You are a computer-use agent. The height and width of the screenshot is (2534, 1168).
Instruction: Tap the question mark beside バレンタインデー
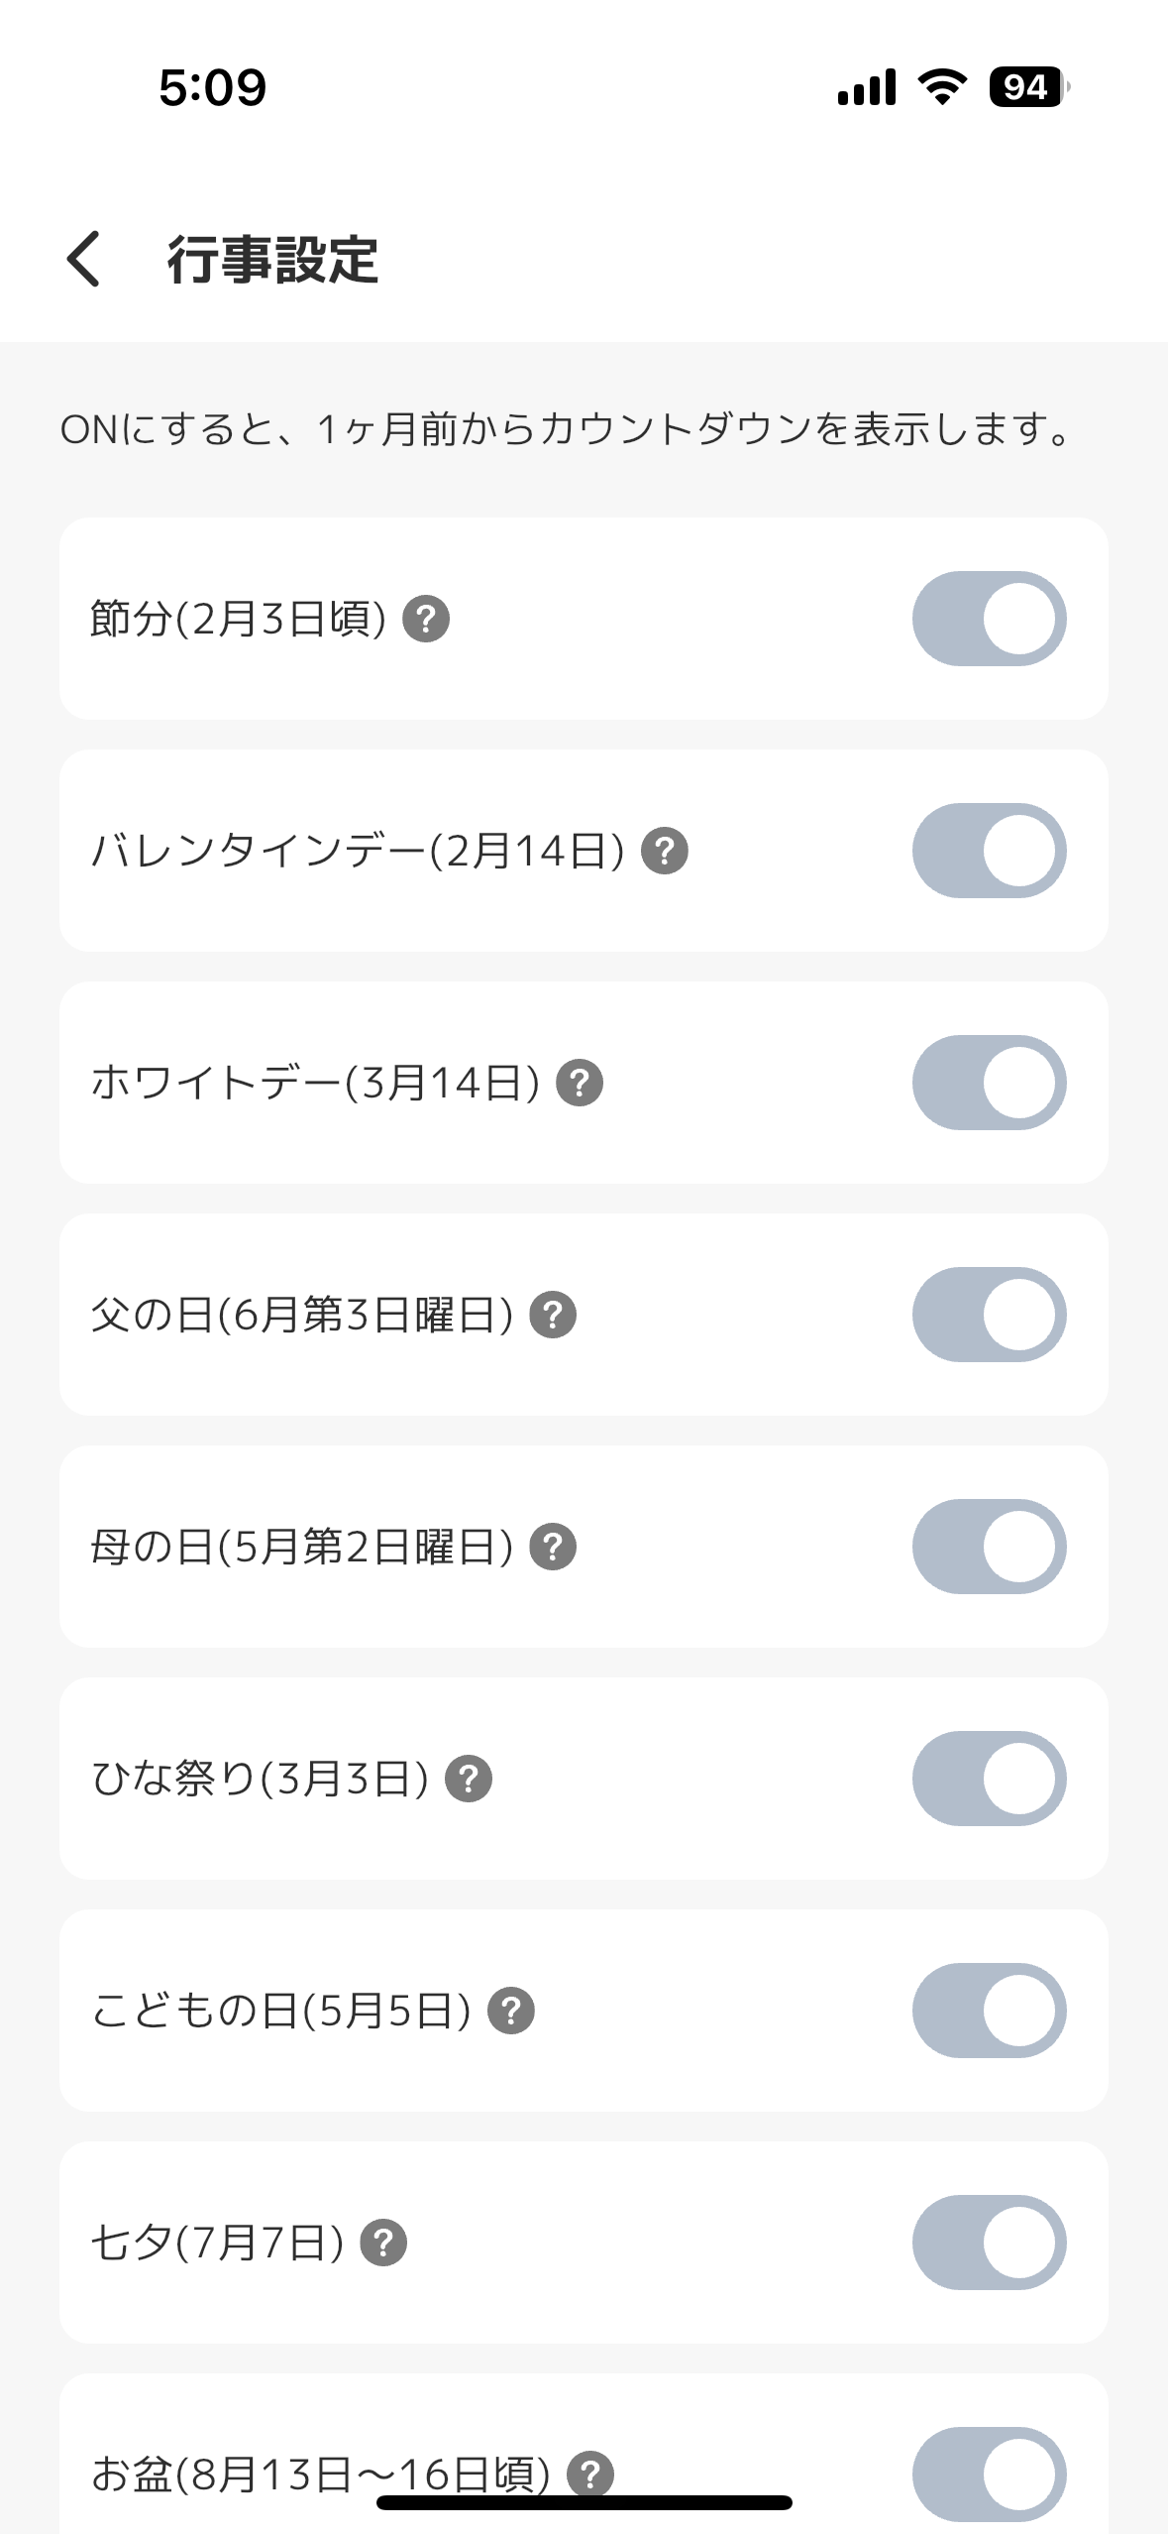pos(665,852)
